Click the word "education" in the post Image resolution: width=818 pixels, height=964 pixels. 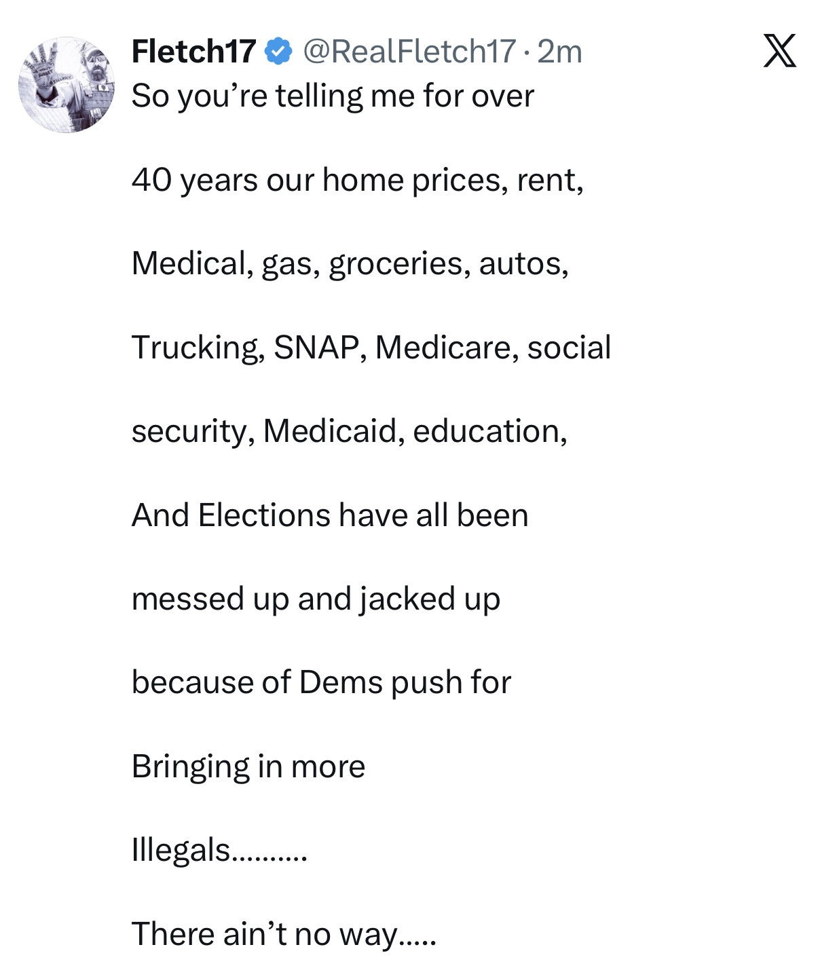(489, 431)
